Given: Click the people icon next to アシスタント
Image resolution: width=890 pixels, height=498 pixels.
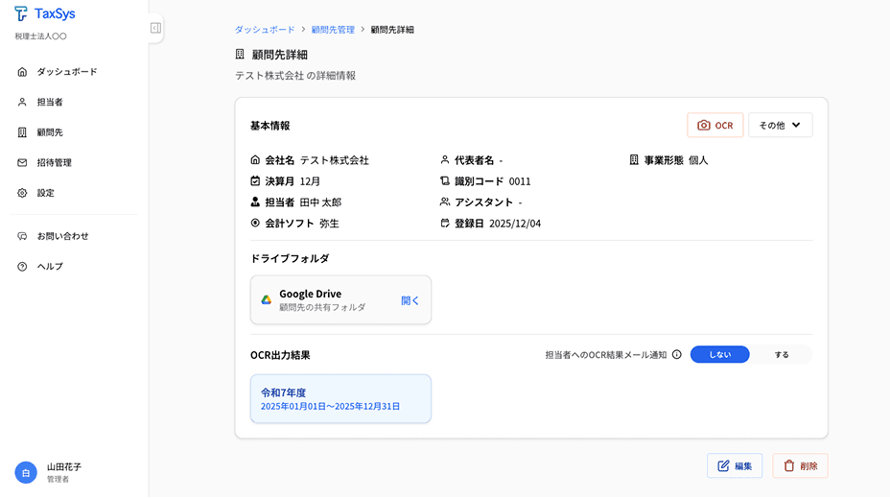Looking at the screenshot, I should 445,202.
